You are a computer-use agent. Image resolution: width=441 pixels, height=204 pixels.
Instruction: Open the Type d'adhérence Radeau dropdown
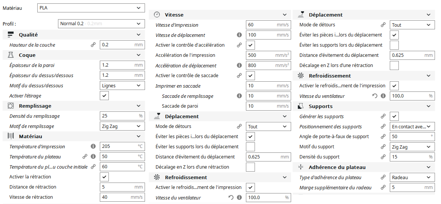[412, 177]
